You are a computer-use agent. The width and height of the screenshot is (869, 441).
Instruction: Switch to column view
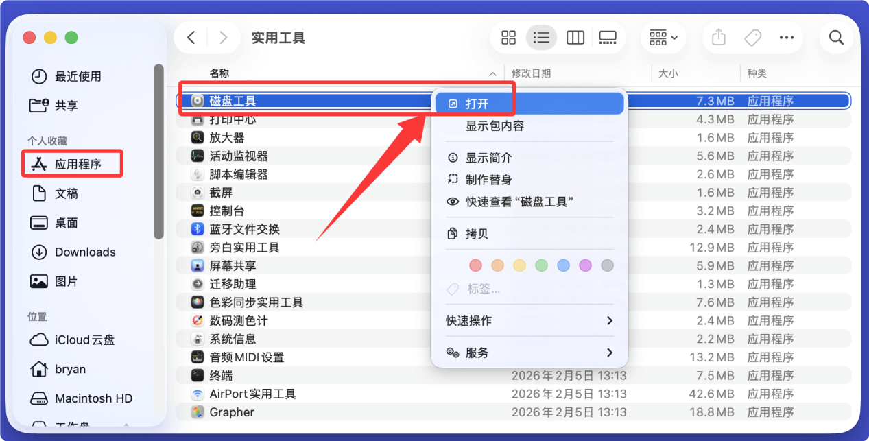pyautogui.click(x=575, y=37)
